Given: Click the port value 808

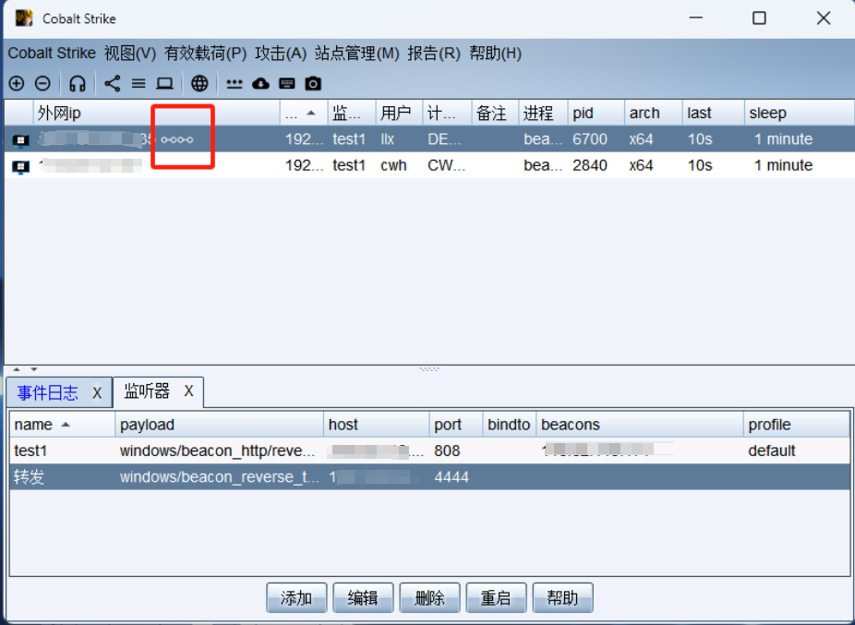Looking at the screenshot, I should point(447,451).
